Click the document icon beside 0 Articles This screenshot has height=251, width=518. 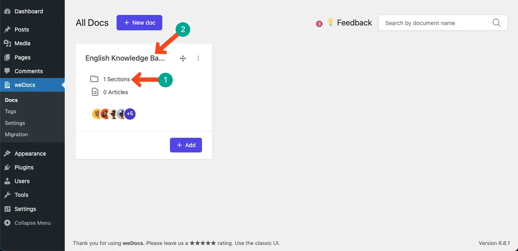[95, 92]
